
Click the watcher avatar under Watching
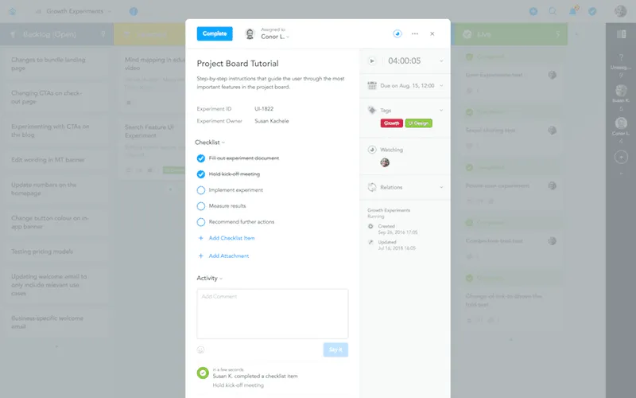pyautogui.click(x=385, y=162)
